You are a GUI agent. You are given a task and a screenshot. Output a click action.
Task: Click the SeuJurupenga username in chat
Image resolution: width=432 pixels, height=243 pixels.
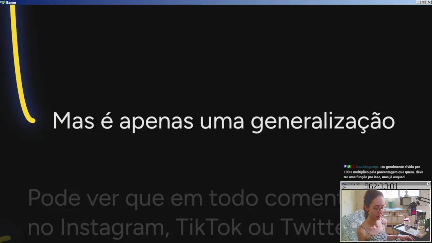(x=367, y=167)
